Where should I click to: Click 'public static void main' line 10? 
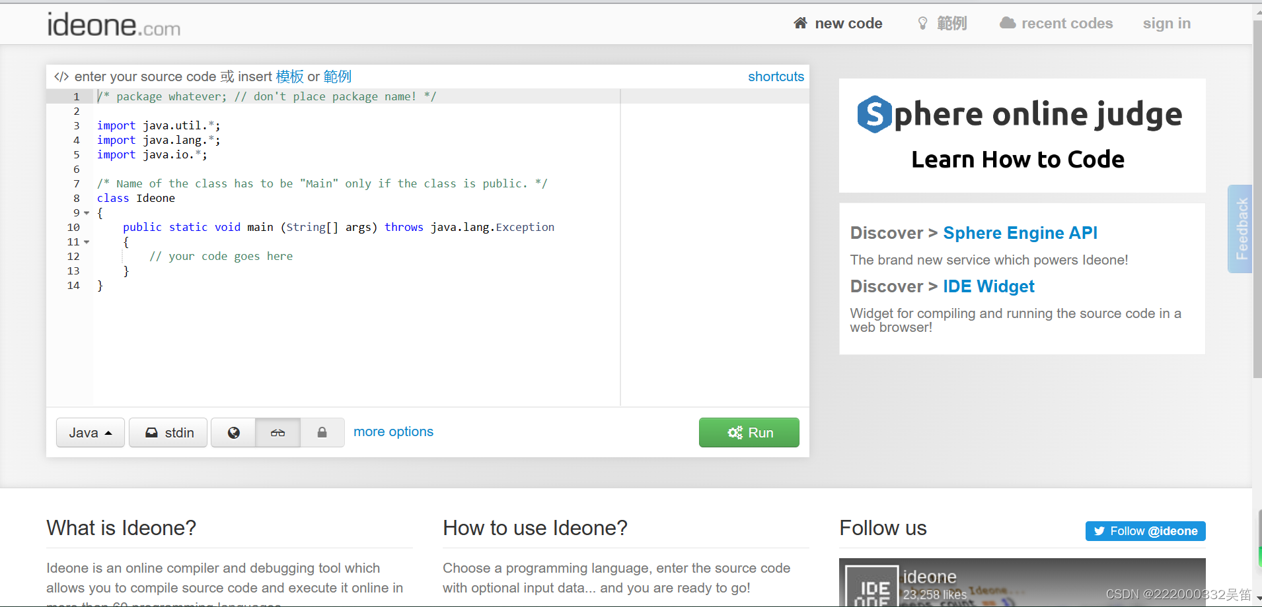coord(338,228)
